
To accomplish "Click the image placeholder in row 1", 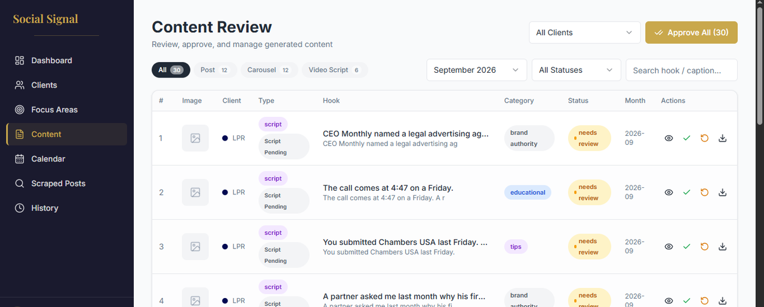I will 195,138.
